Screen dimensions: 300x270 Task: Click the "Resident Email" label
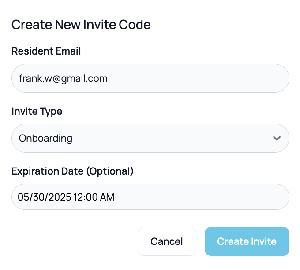(46, 51)
